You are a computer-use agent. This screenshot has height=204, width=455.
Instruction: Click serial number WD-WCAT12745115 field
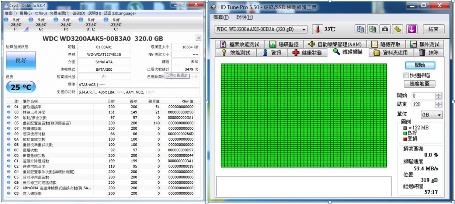coord(104,54)
